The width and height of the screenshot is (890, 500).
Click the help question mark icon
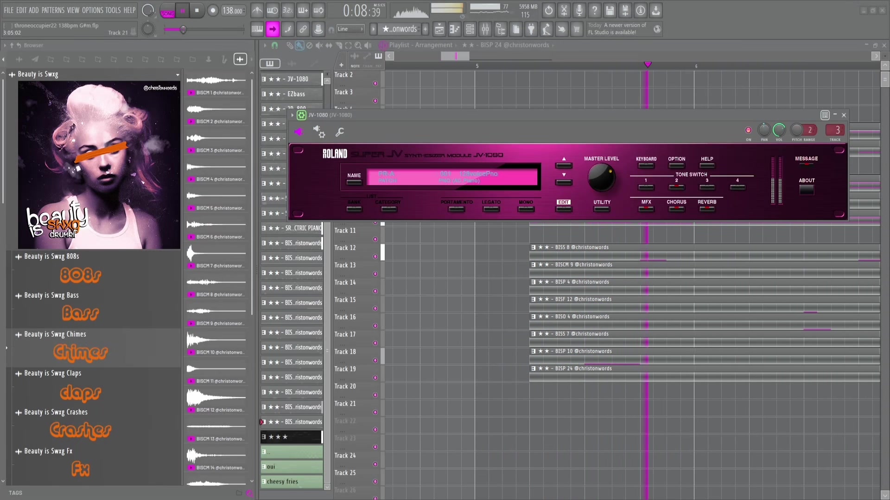(x=595, y=10)
